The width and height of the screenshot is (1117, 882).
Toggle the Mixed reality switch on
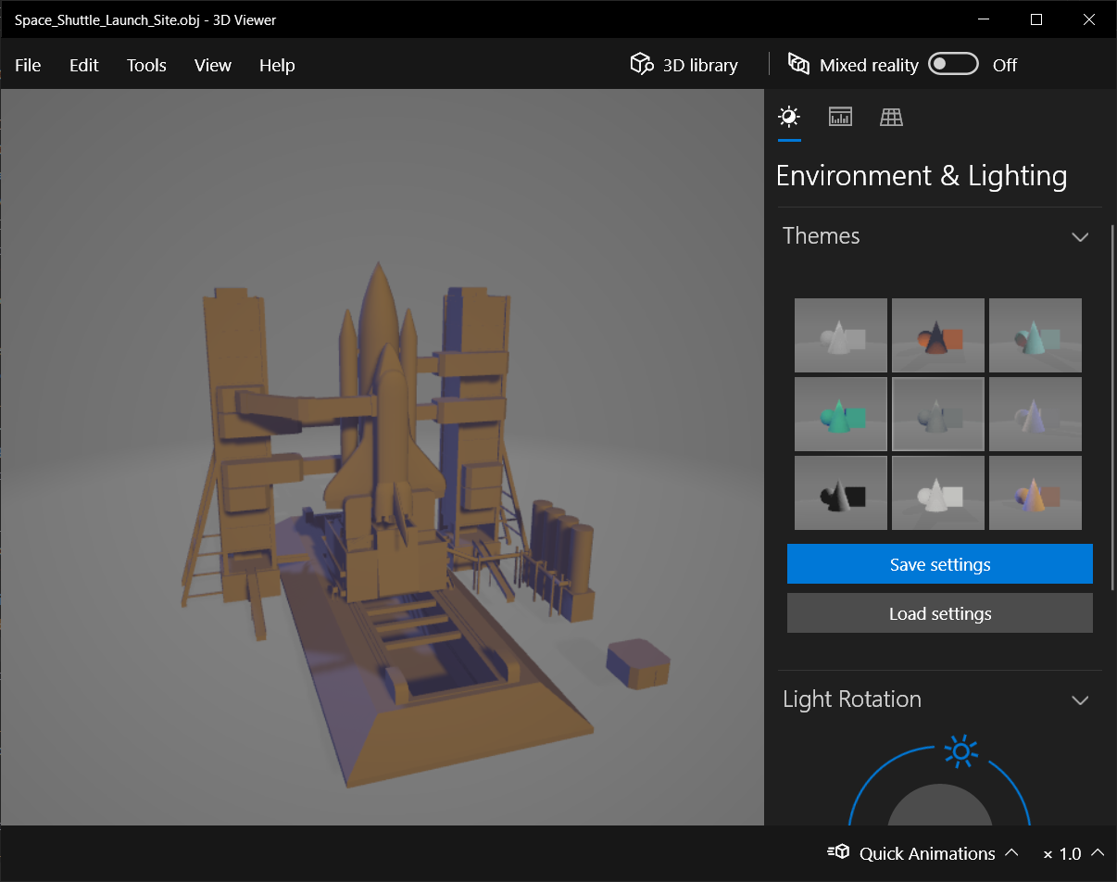pyautogui.click(x=953, y=64)
